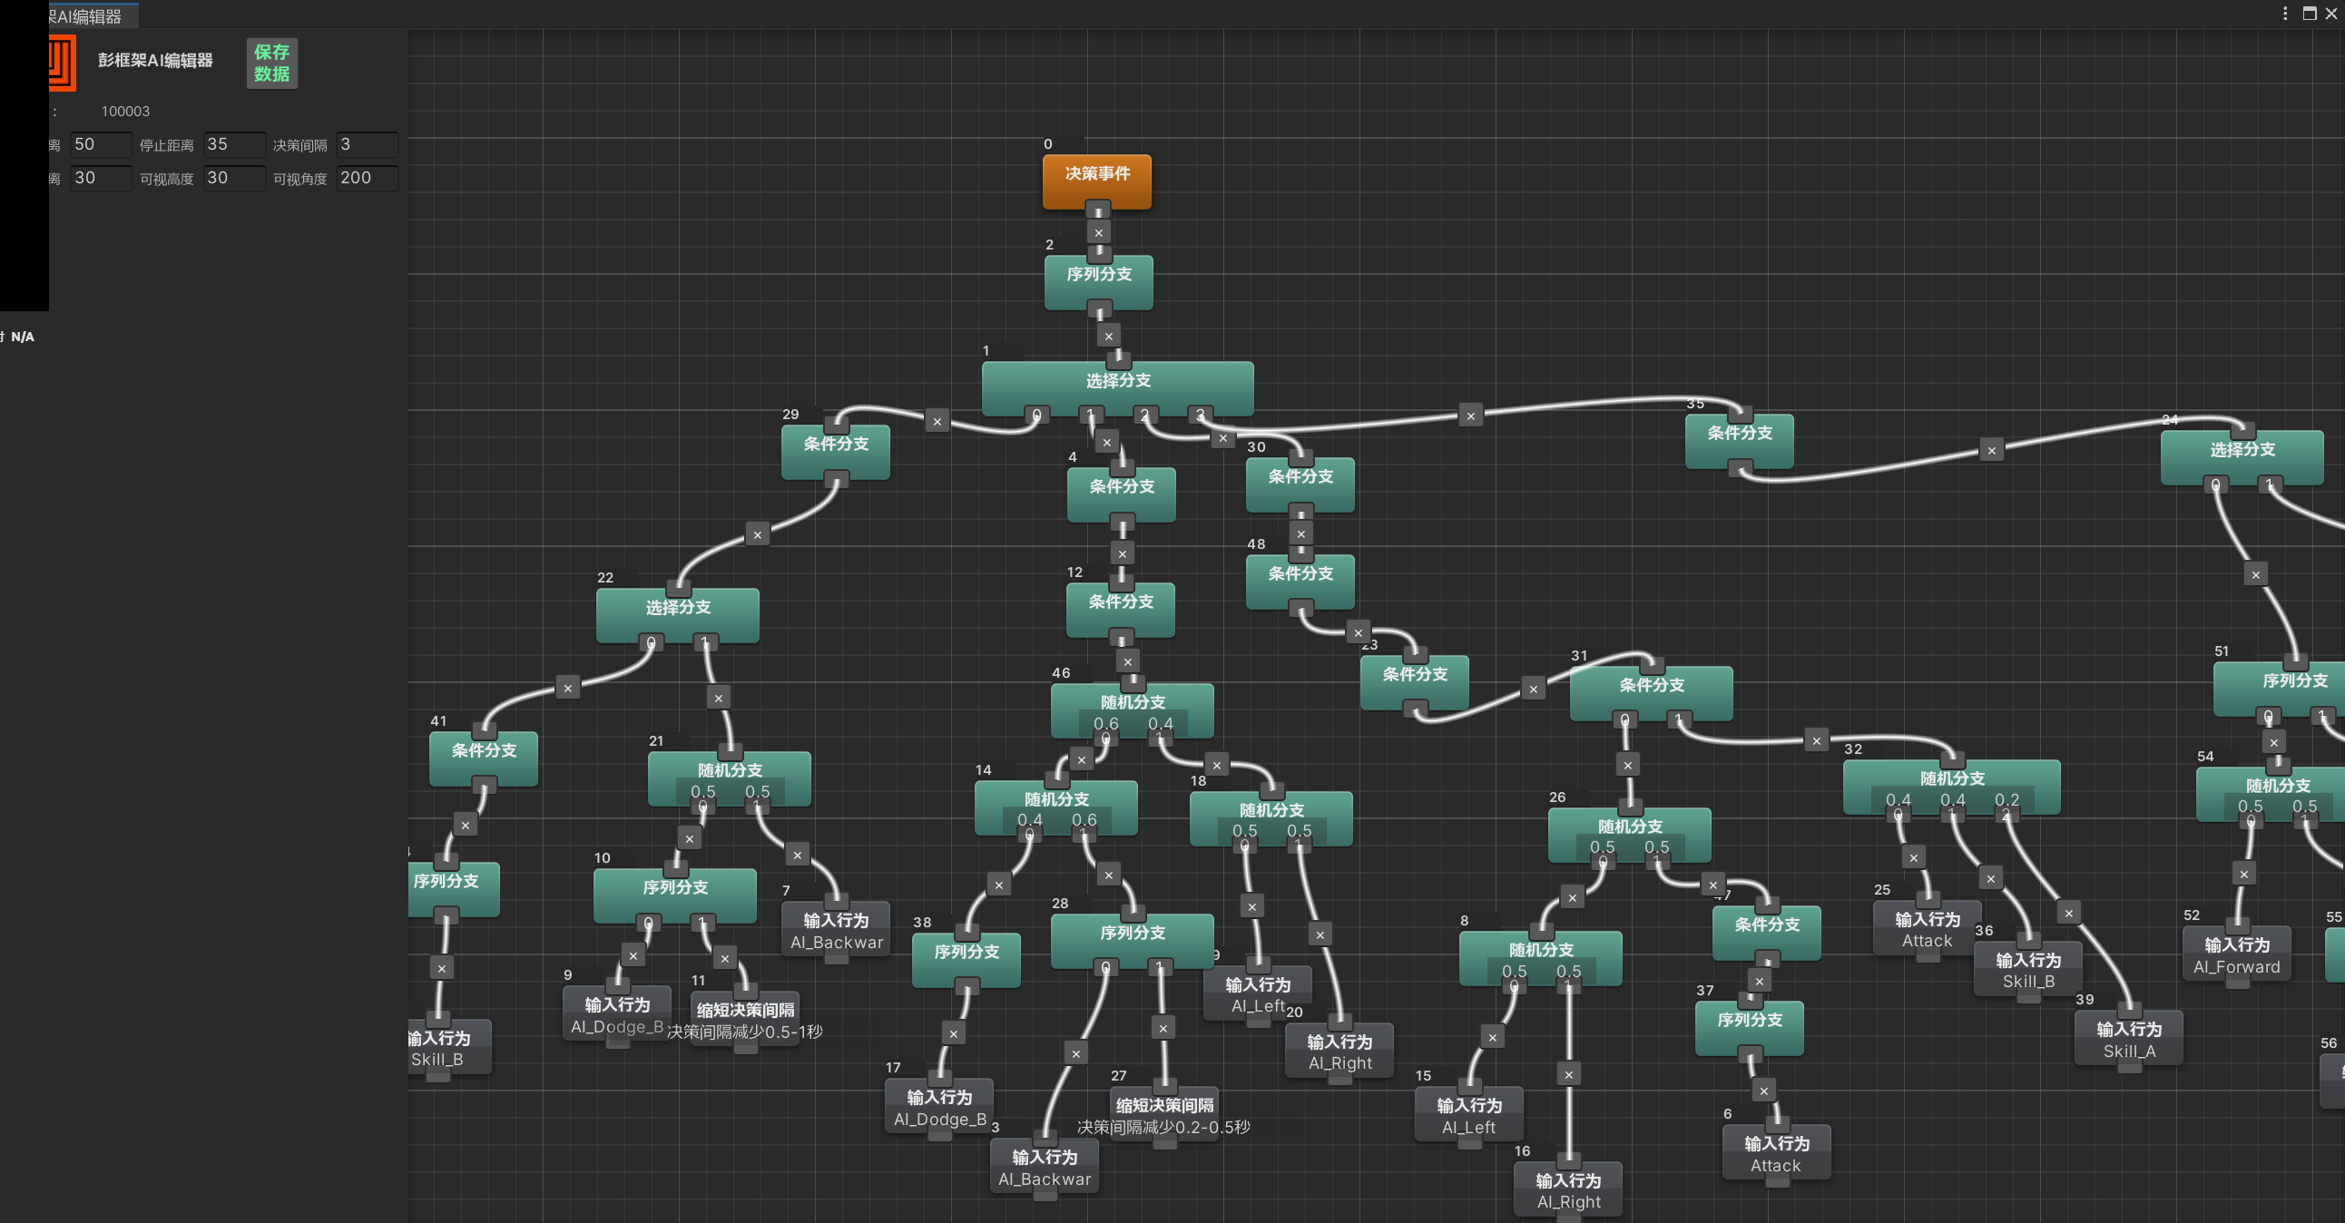Click the orange 决策事件 root node
The image size is (2345, 1223).
pos(1097,181)
